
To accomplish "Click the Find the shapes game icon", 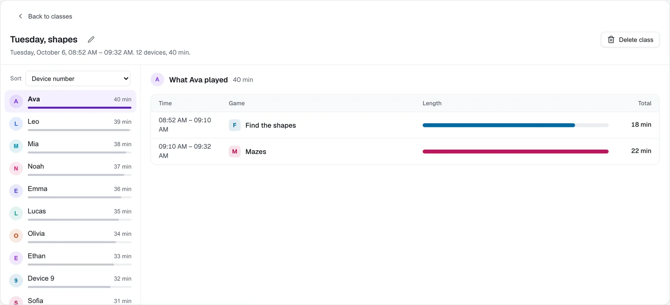I will click(234, 125).
